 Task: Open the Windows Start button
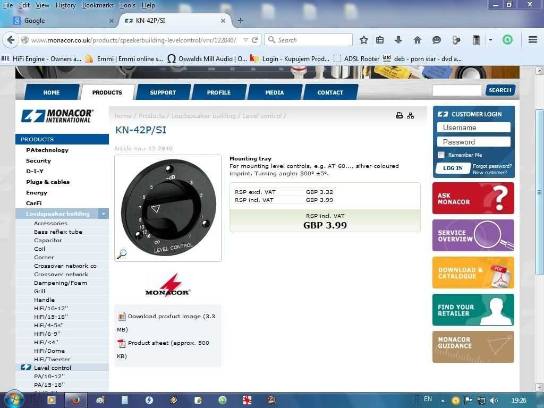pos(14,399)
